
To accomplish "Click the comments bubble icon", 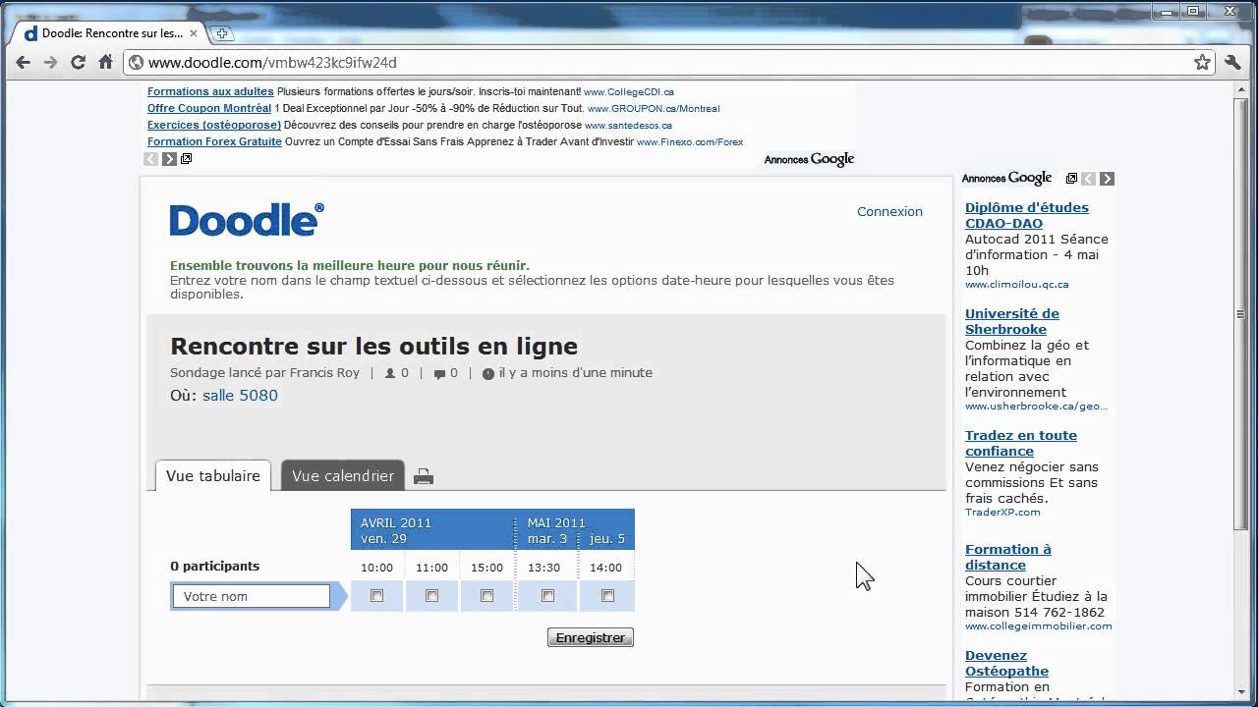I will click(439, 373).
